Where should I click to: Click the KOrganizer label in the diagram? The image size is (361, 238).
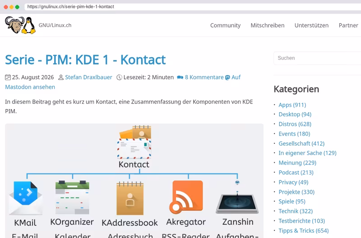pyautogui.click(x=72, y=222)
